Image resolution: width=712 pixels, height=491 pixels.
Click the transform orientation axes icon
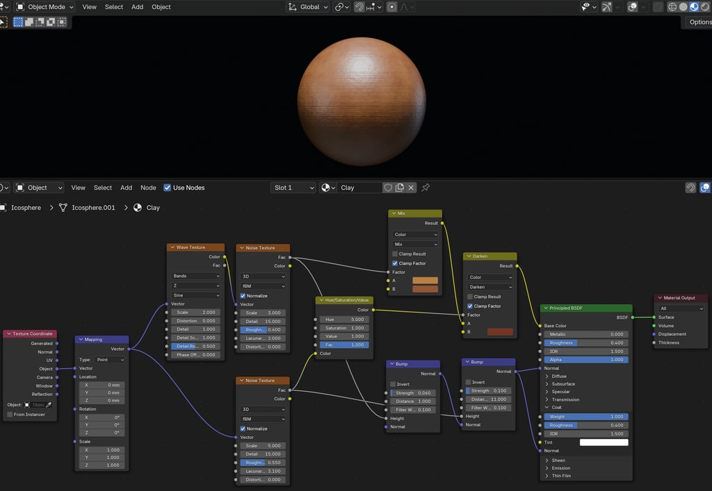point(293,7)
